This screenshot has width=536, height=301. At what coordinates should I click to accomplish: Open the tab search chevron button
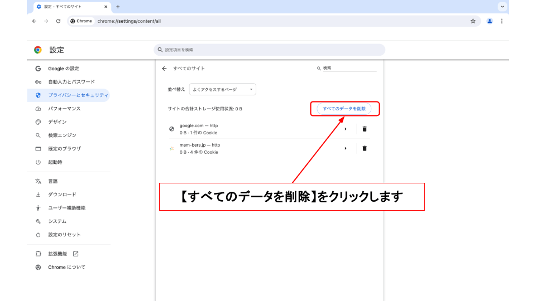(x=502, y=7)
